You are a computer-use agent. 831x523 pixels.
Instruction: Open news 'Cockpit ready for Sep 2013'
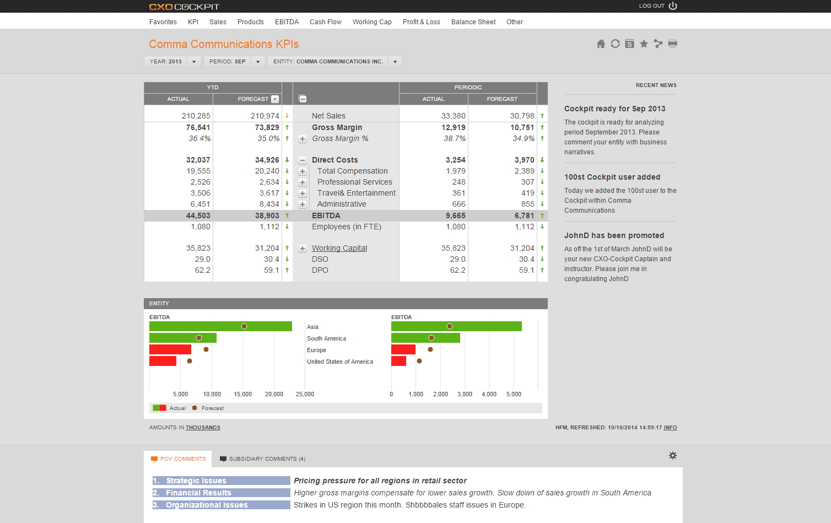point(615,109)
